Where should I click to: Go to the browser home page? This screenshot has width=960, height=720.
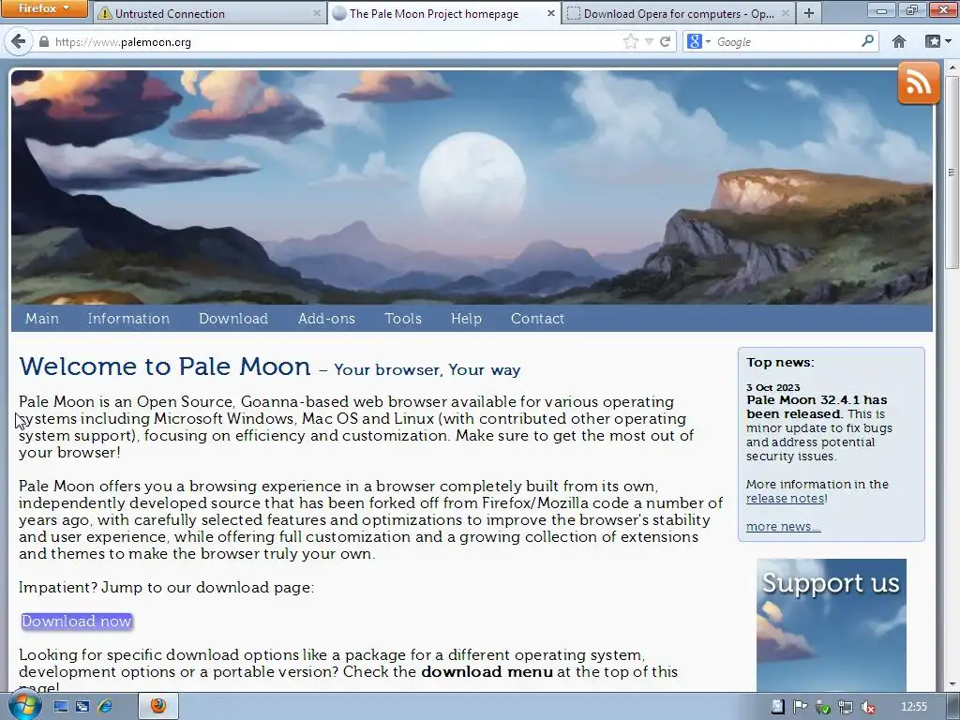click(899, 41)
